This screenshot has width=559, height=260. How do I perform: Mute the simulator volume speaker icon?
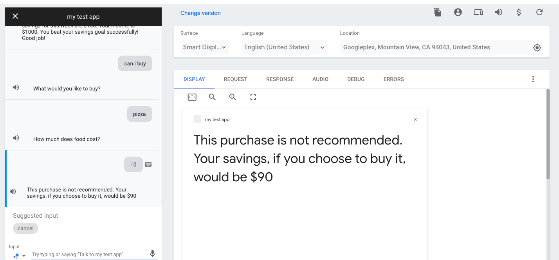[x=498, y=12]
